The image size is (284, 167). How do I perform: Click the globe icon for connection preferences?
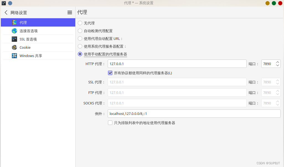(14, 31)
